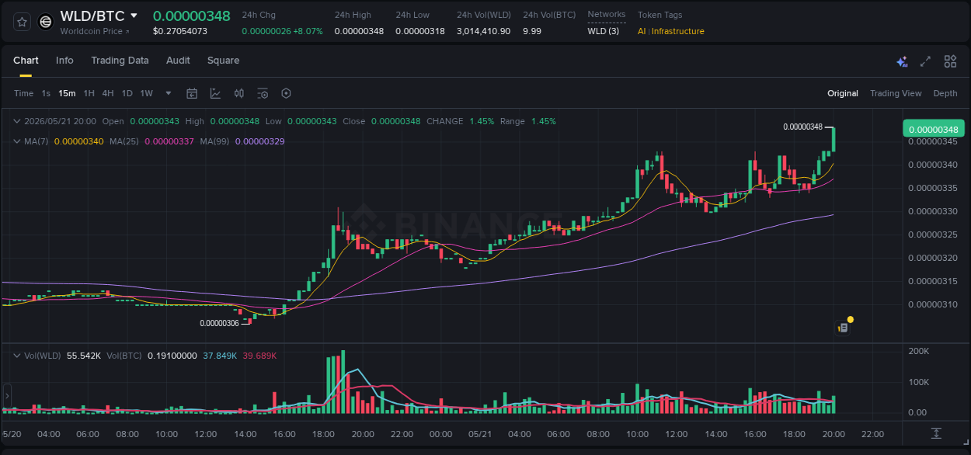Click the Infrastructure token tag

pyautogui.click(x=678, y=31)
